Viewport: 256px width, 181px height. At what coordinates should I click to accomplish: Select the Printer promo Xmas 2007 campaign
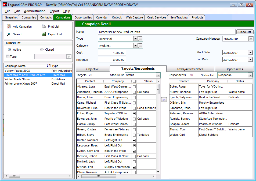pyautogui.click(x=38, y=84)
